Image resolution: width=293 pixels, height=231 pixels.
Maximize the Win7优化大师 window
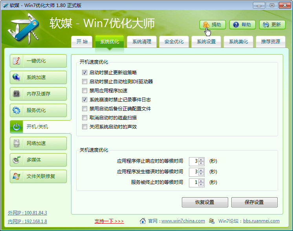[272, 5]
